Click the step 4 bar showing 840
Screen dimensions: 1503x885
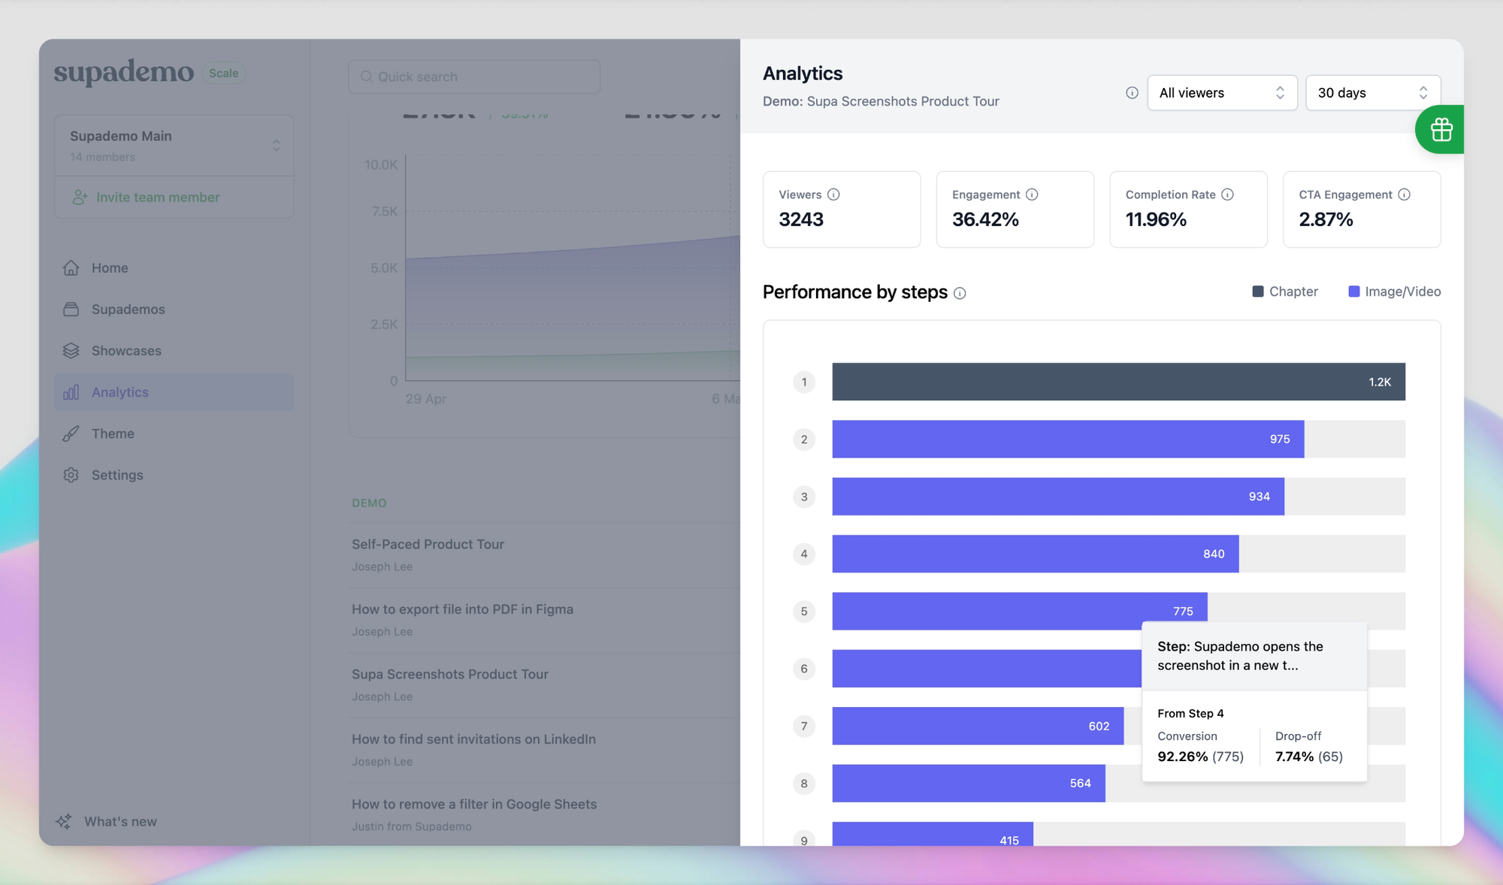[1036, 554]
